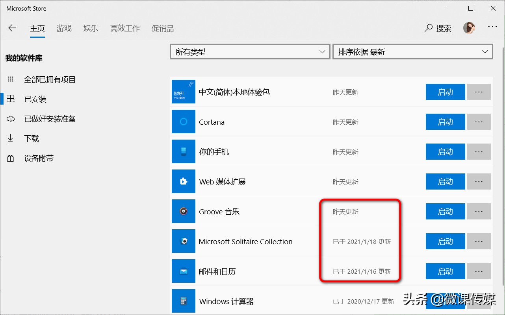
Task: Open the 排序依据 最新 sorting dropdown
Action: coord(412,51)
